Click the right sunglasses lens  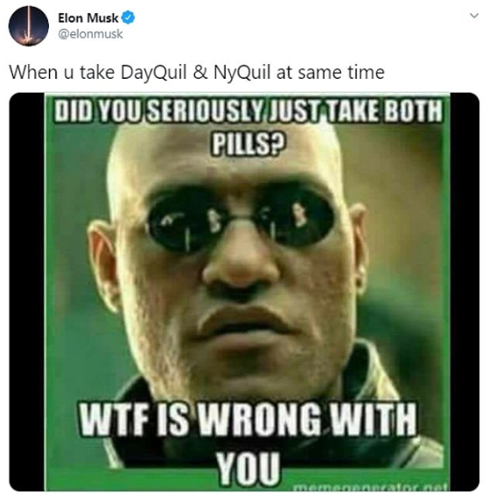click(x=294, y=218)
